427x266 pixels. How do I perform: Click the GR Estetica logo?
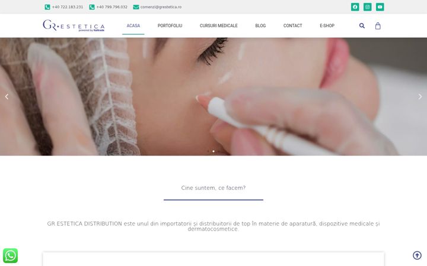click(74, 25)
